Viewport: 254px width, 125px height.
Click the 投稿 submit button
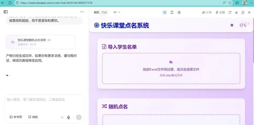(220, 12)
